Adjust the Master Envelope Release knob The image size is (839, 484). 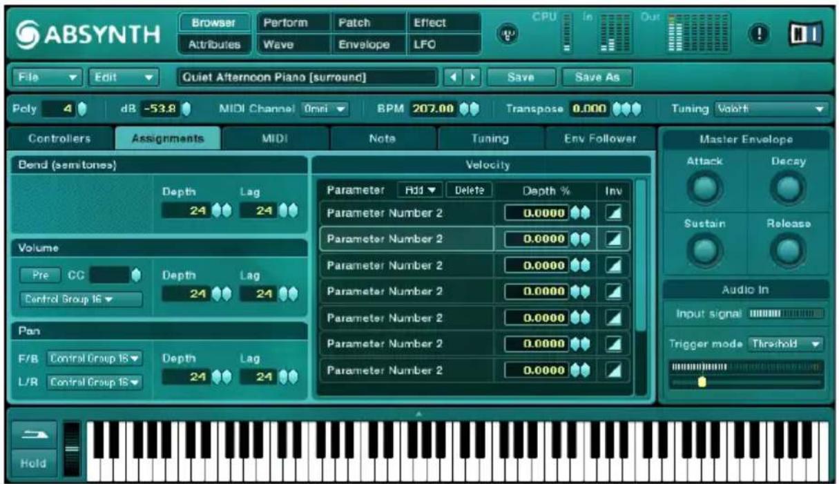[x=788, y=250]
